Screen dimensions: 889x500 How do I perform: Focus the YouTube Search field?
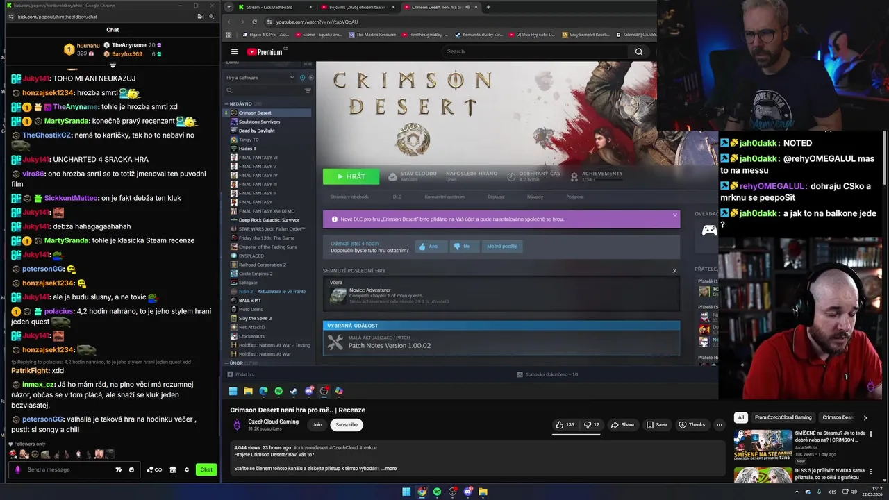click(535, 51)
